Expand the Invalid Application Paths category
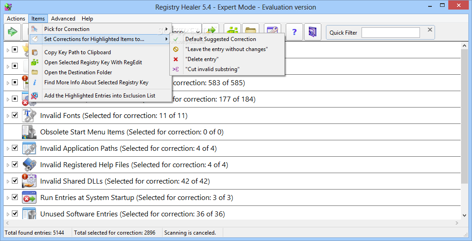Screen dimensions: 472x241 click(8, 149)
